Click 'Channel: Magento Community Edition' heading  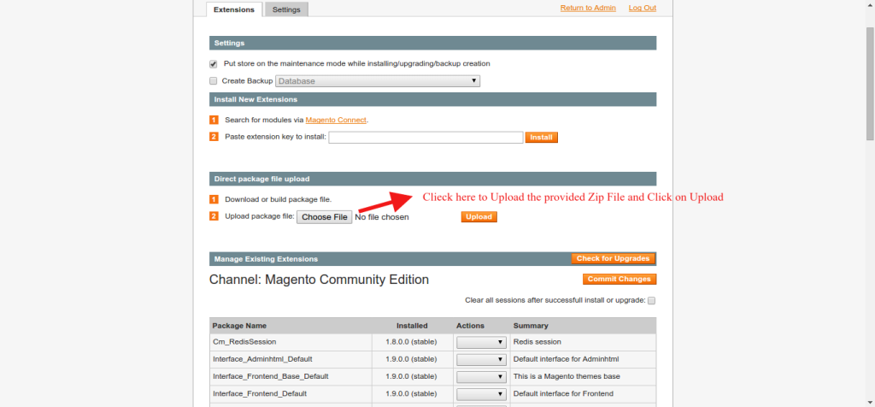pos(319,280)
